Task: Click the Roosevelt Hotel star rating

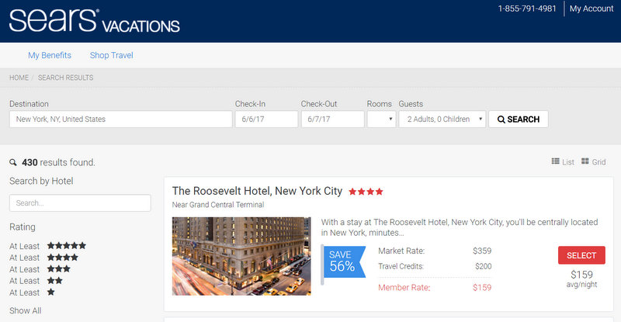Action: tap(366, 192)
